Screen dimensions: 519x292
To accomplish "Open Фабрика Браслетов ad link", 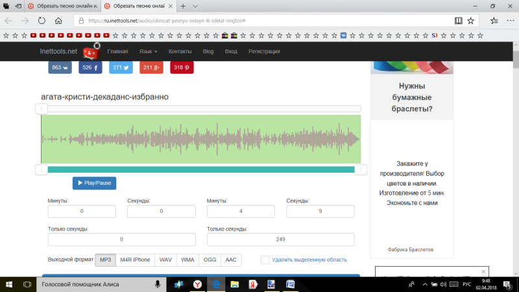I will coord(411,250).
